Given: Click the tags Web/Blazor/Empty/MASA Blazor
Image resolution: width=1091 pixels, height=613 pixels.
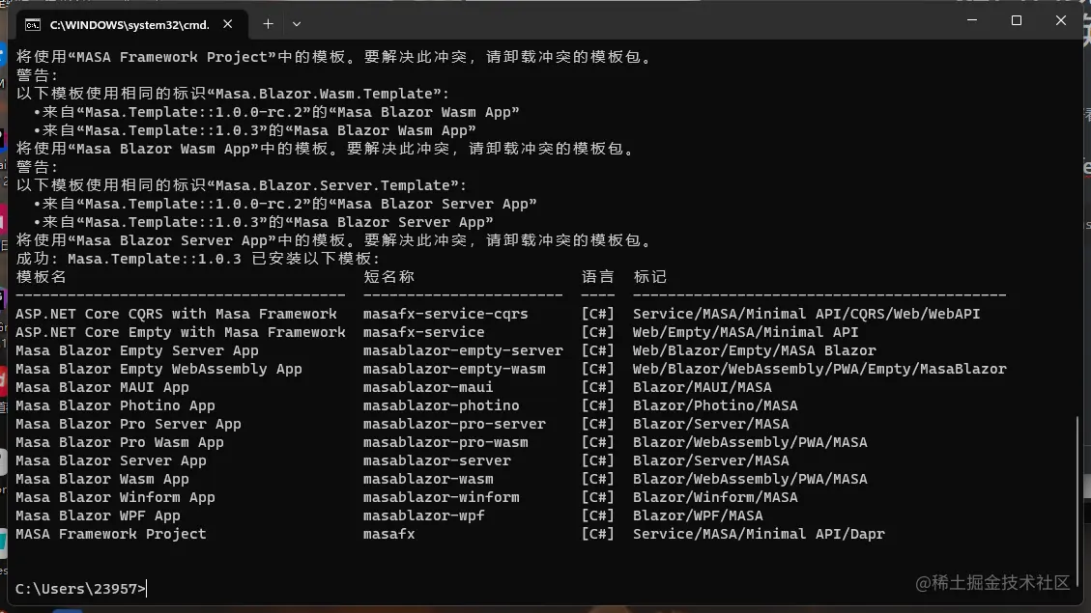Looking at the screenshot, I should pyautogui.click(x=755, y=351).
